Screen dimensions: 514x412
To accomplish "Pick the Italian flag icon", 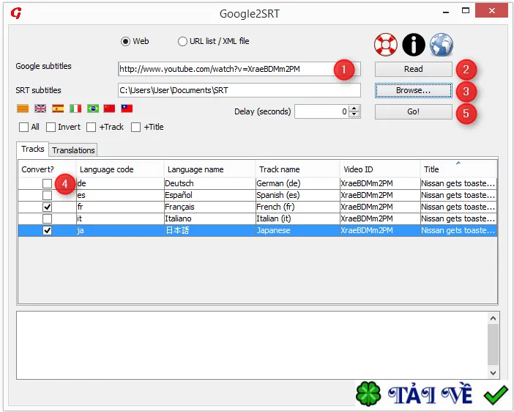I will coord(75,108).
